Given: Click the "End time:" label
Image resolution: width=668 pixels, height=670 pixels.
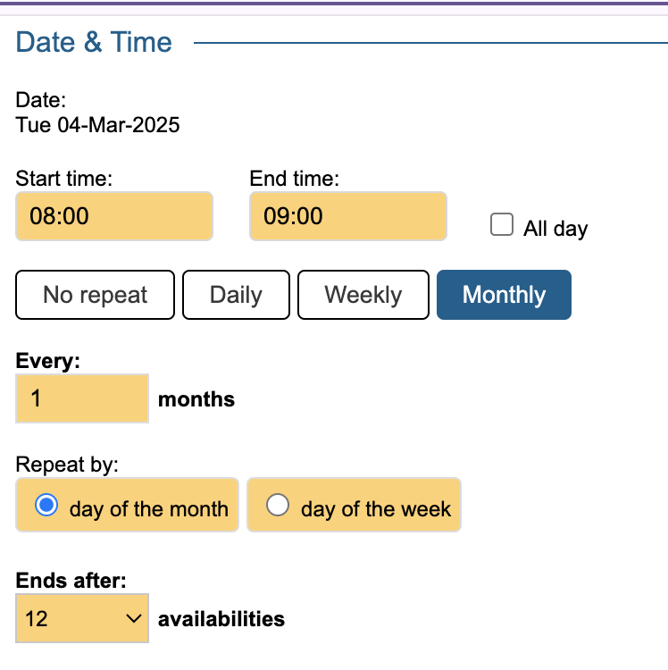Looking at the screenshot, I should tap(294, 178).
